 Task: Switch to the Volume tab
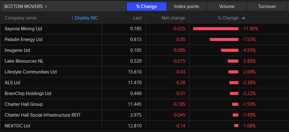[x=227, y=6]
